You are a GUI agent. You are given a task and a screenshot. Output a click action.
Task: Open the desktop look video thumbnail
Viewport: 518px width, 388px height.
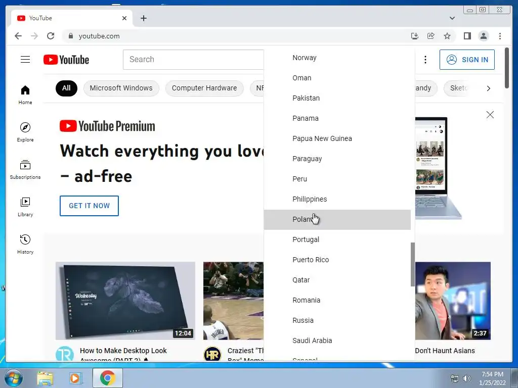(125, 301)
